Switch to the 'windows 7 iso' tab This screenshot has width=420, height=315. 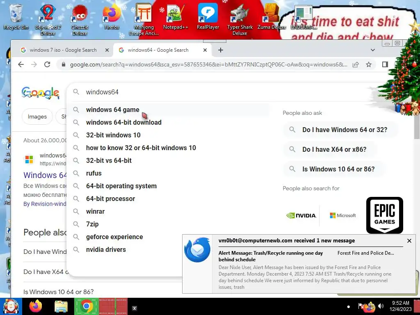(63, 50)
